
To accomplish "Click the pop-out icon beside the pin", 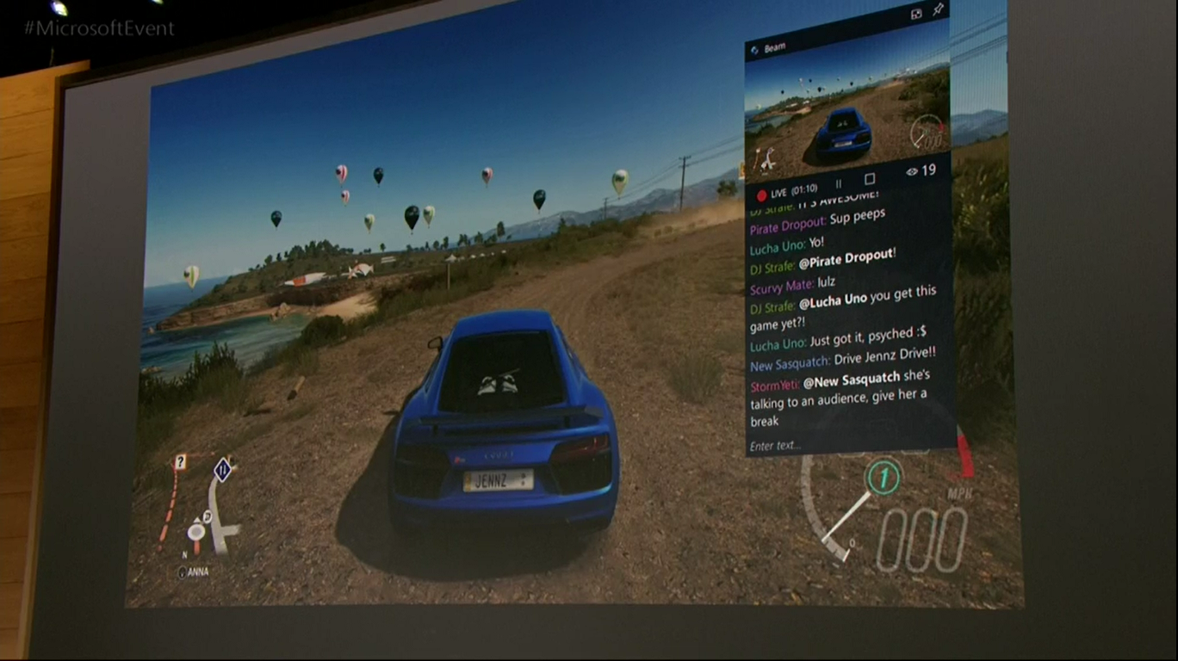I will click(x=916, y=13).
